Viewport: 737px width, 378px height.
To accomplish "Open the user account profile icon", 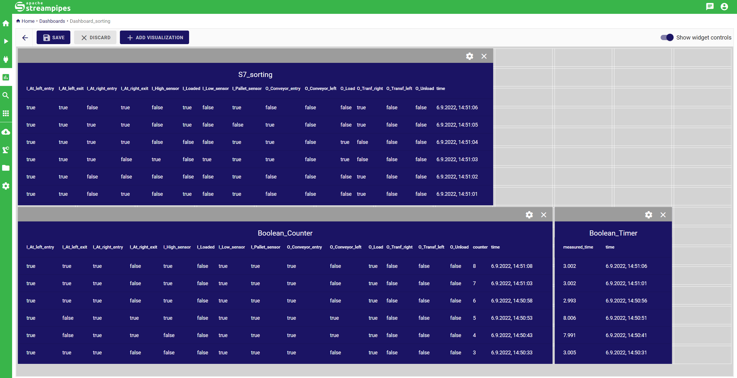I will [x=724, y=7].
